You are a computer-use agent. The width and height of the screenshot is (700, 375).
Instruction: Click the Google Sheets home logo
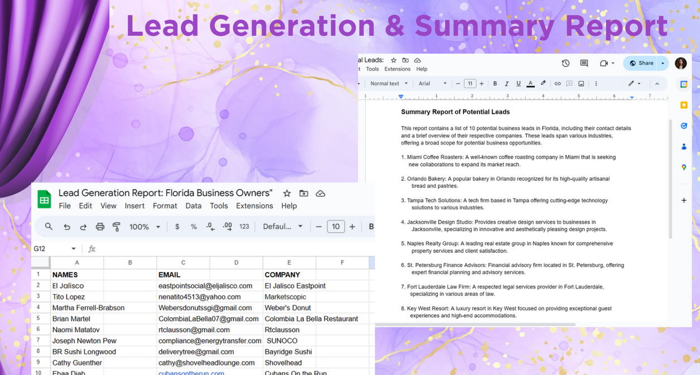[x=44, y=199]
